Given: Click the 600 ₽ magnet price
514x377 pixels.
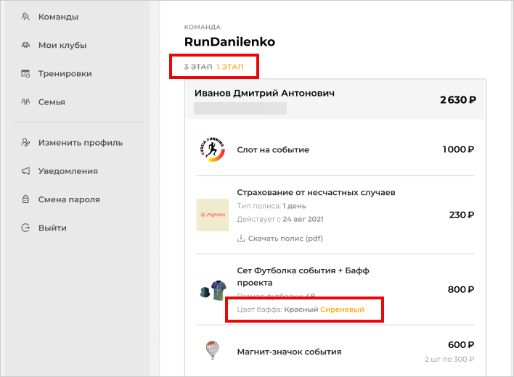Looking at the screenshot, I should 461,345.
